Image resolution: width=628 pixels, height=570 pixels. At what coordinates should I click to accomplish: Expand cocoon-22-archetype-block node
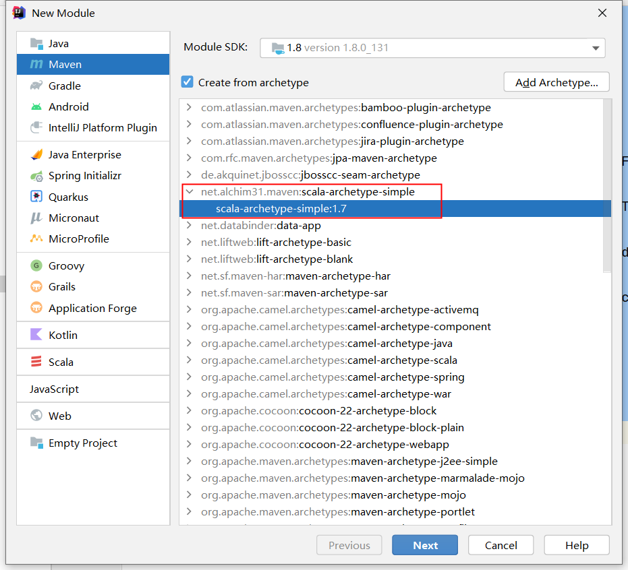pyautogui.click(x=189, y=410)
